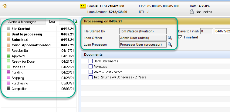The width and height of the screenshot is (230, 112).
Task: Check Tax Returns w/ Schedules box
Action: [90, 77]
